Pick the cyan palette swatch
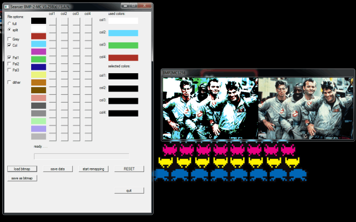This screenshot has height=222, width=356. click(x=38, y=44)
